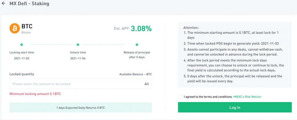This screenshot has width=297, height=120.
Task: Select the Locking start time timeline dot
Action: point(21,45)
